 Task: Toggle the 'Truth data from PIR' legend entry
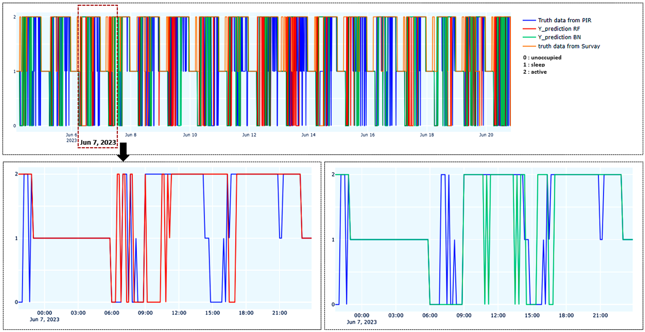pyautogui.click(x=557, y=20)
